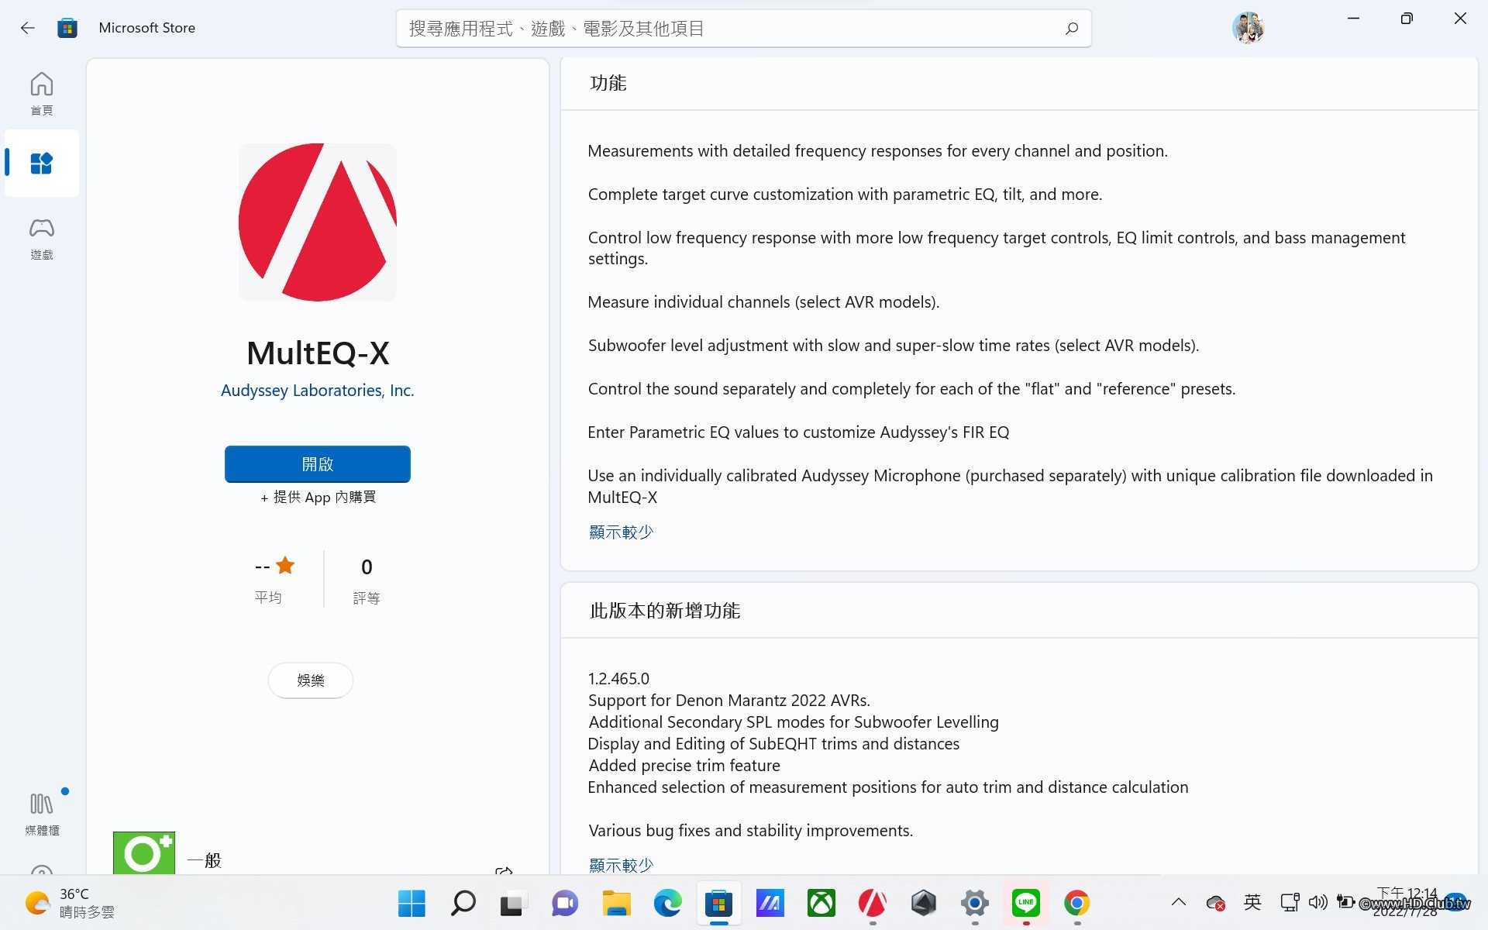The width and height of the screenshot is (1488, 930).
Task: Select the 娛樂 category tag
Action: (311, 680)
